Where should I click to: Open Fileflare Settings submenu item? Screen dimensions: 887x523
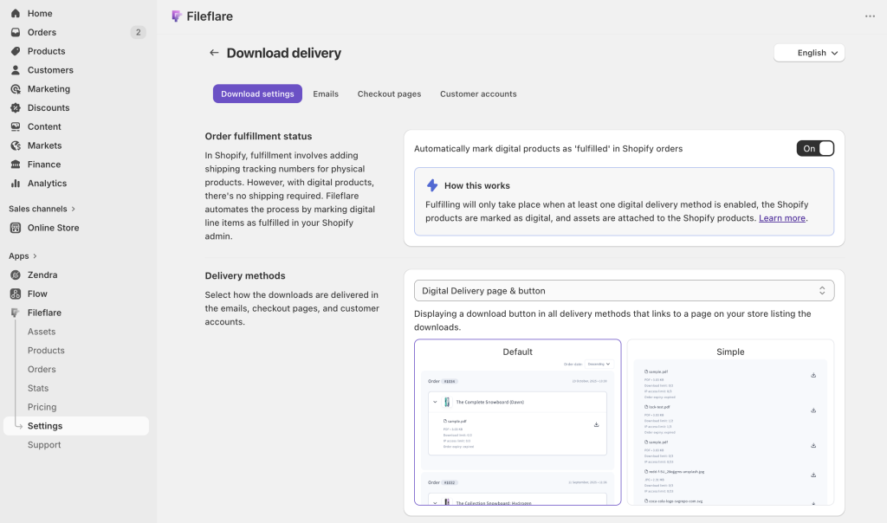click(x=76, y=426)
